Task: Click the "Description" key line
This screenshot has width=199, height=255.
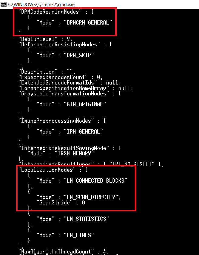Action: [47, 72]
